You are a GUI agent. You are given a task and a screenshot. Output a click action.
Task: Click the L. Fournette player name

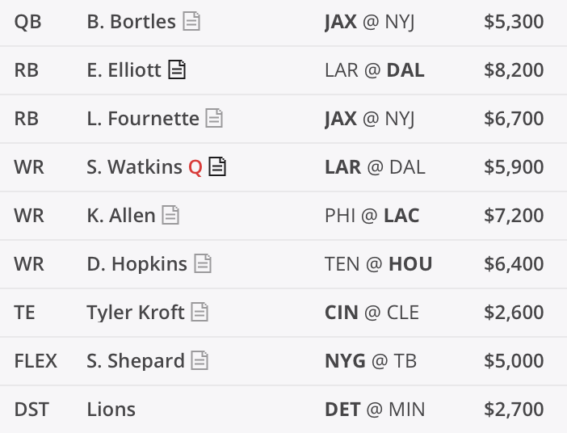pos(142,119)
